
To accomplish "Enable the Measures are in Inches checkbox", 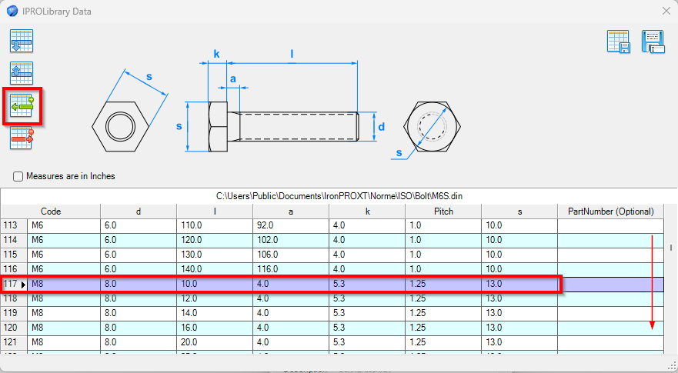I will [x=18, y=176].
